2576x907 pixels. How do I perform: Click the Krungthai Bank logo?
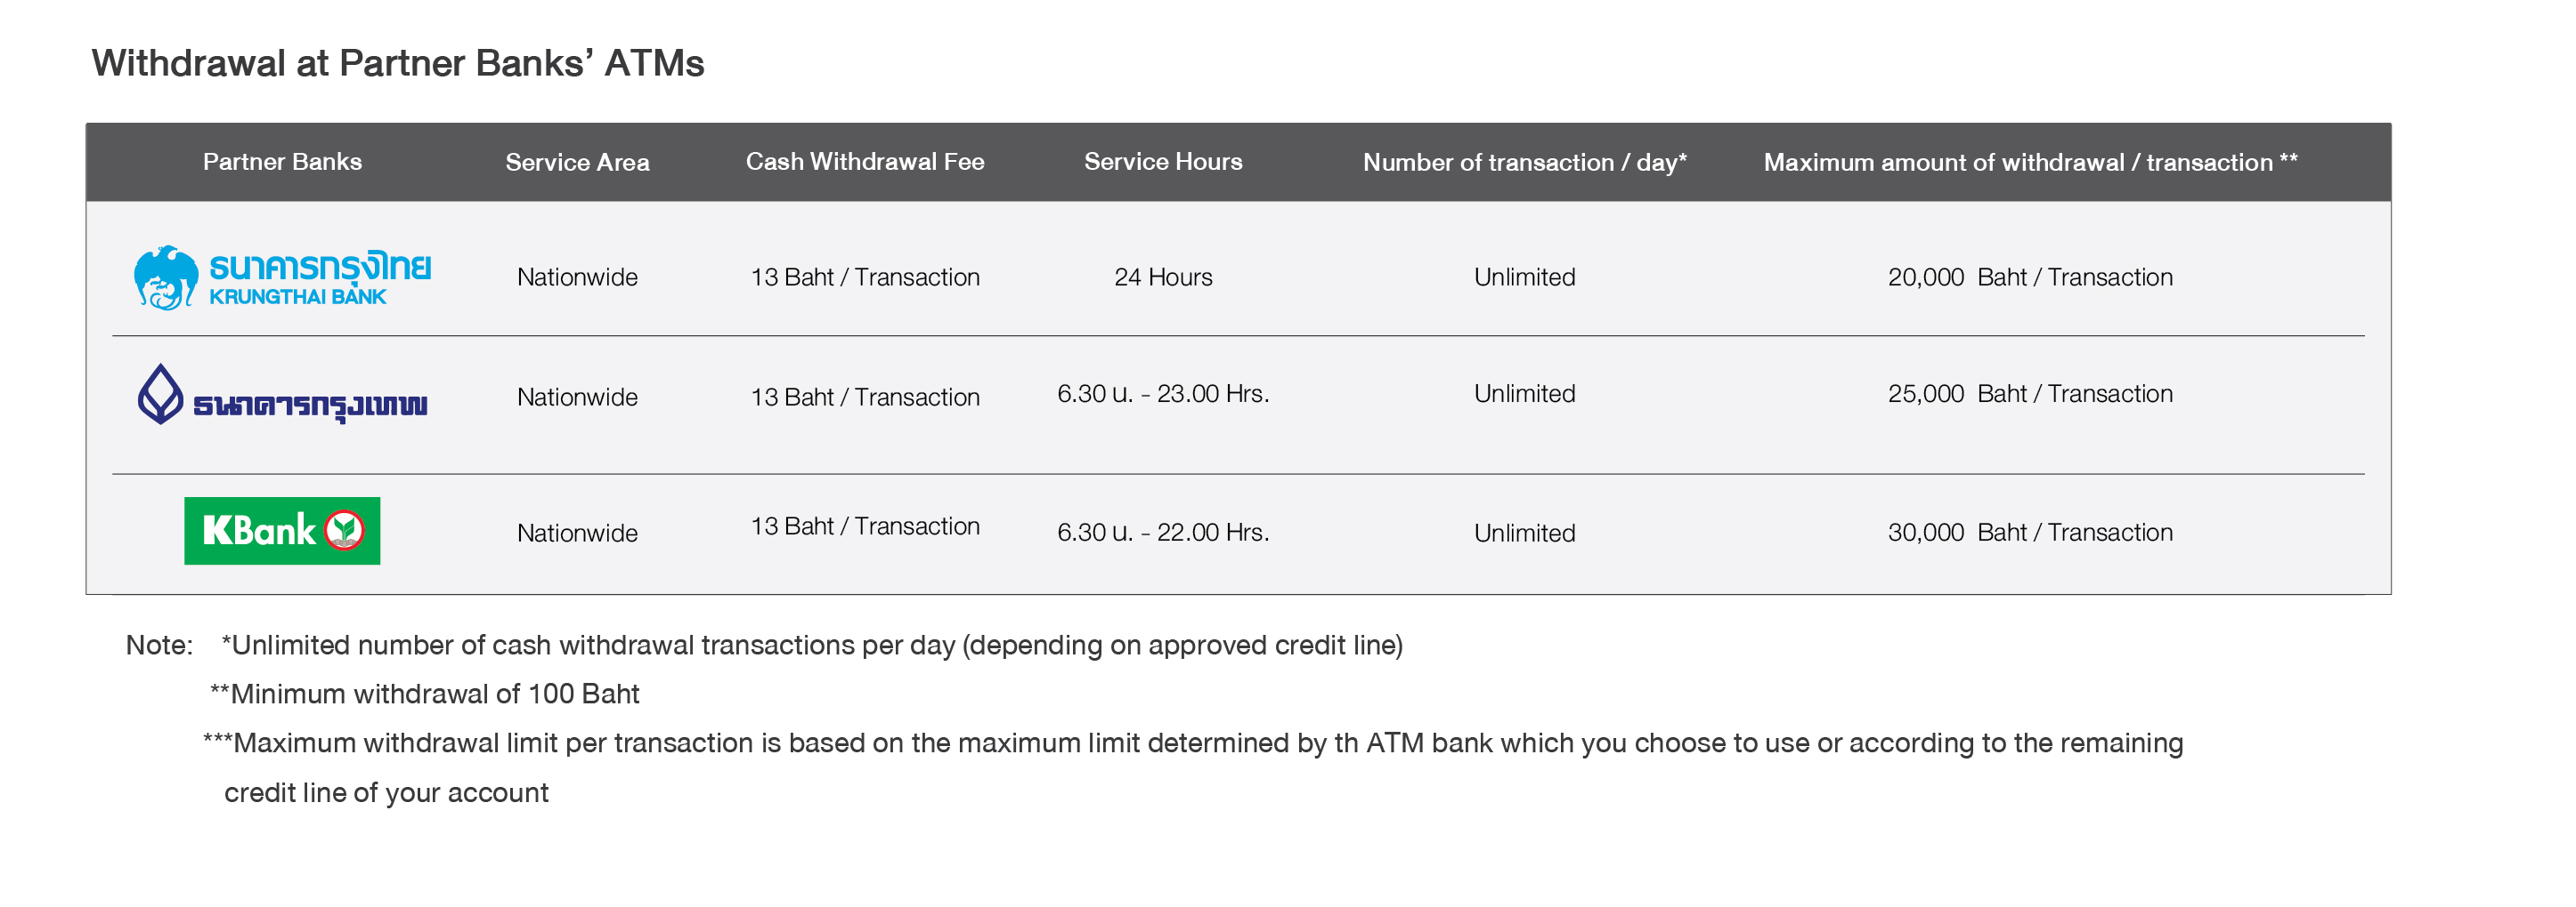282,277
